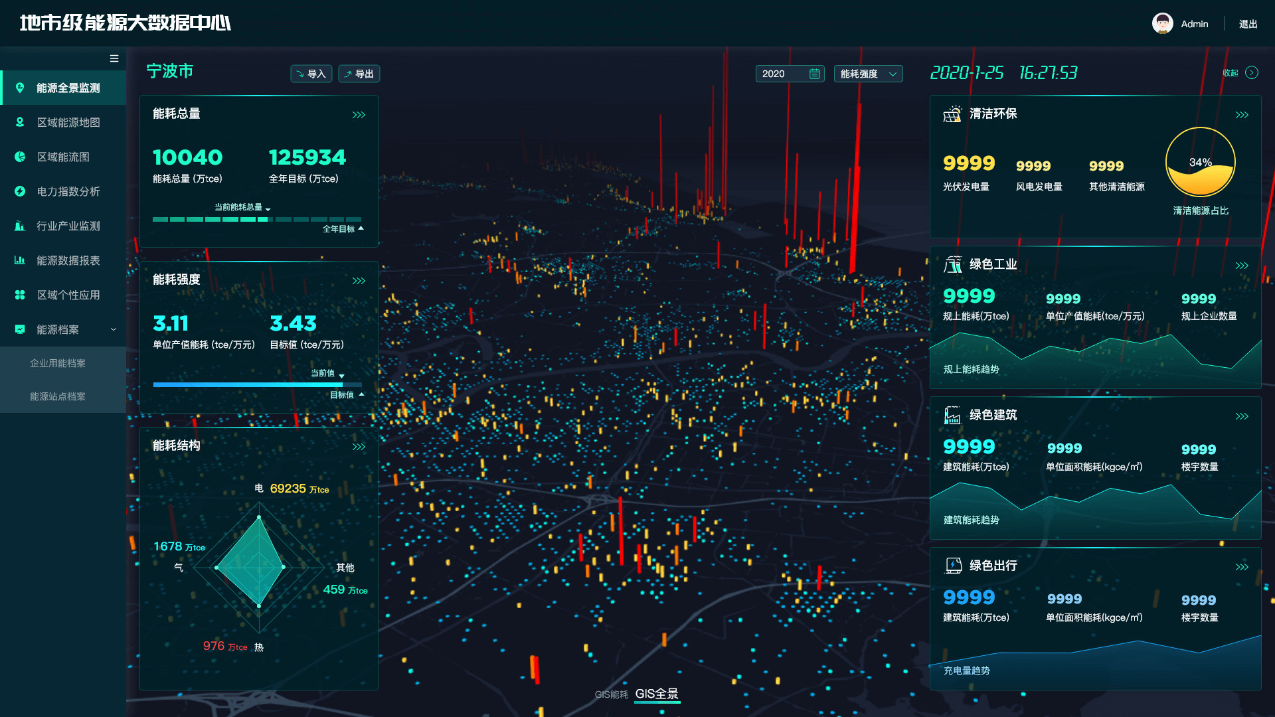The image size is (1275, 717).
Task: Click the 2020 year picker field
Action: [x=790, y=74]
